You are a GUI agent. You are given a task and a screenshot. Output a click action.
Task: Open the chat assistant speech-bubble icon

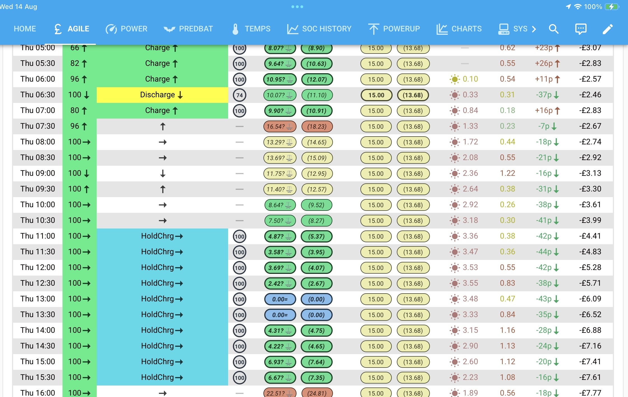581,29
